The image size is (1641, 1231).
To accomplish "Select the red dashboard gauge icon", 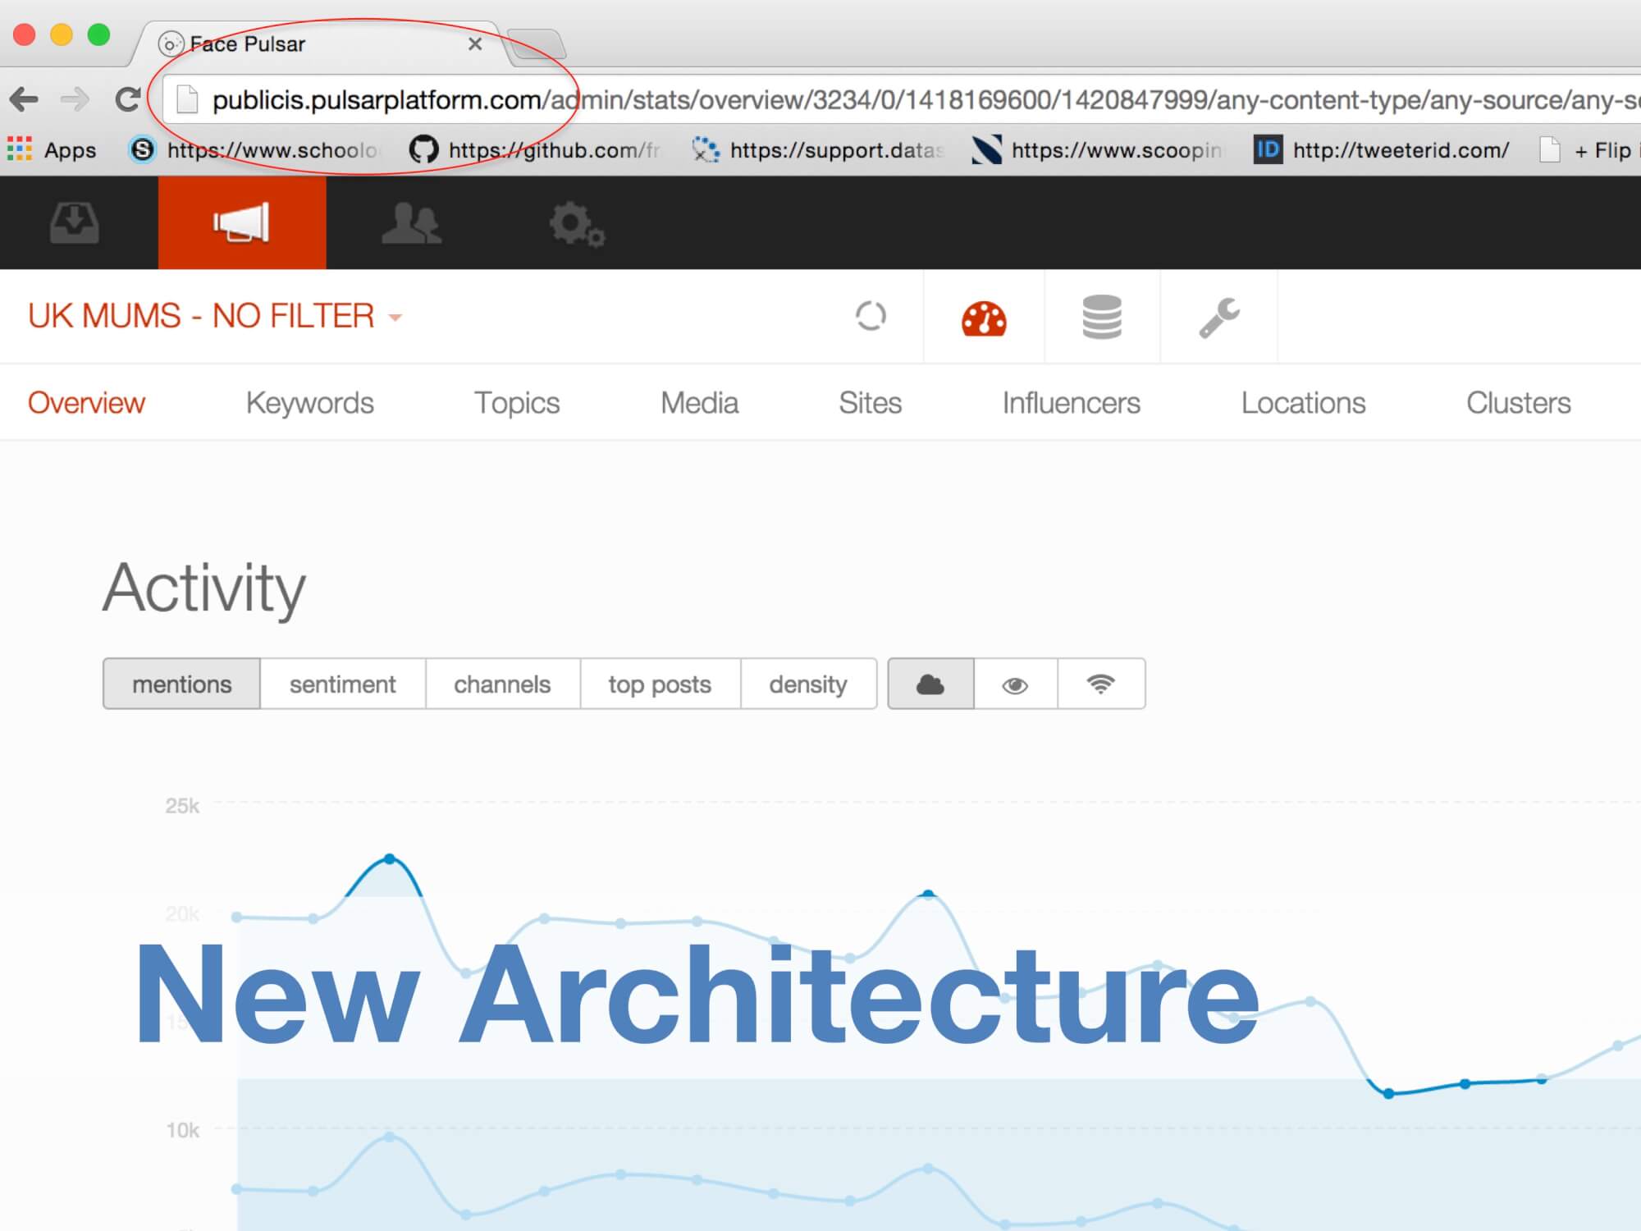I will tap(984, 318).
